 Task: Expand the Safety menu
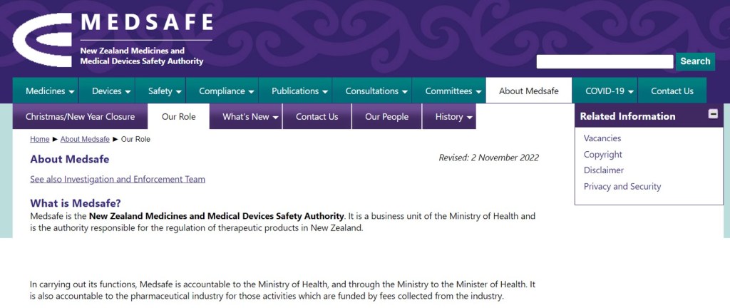point(165,91)
